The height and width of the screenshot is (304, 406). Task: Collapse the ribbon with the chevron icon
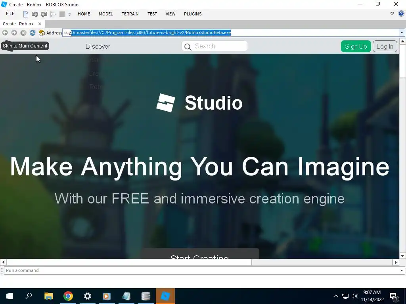coord(392,14)
